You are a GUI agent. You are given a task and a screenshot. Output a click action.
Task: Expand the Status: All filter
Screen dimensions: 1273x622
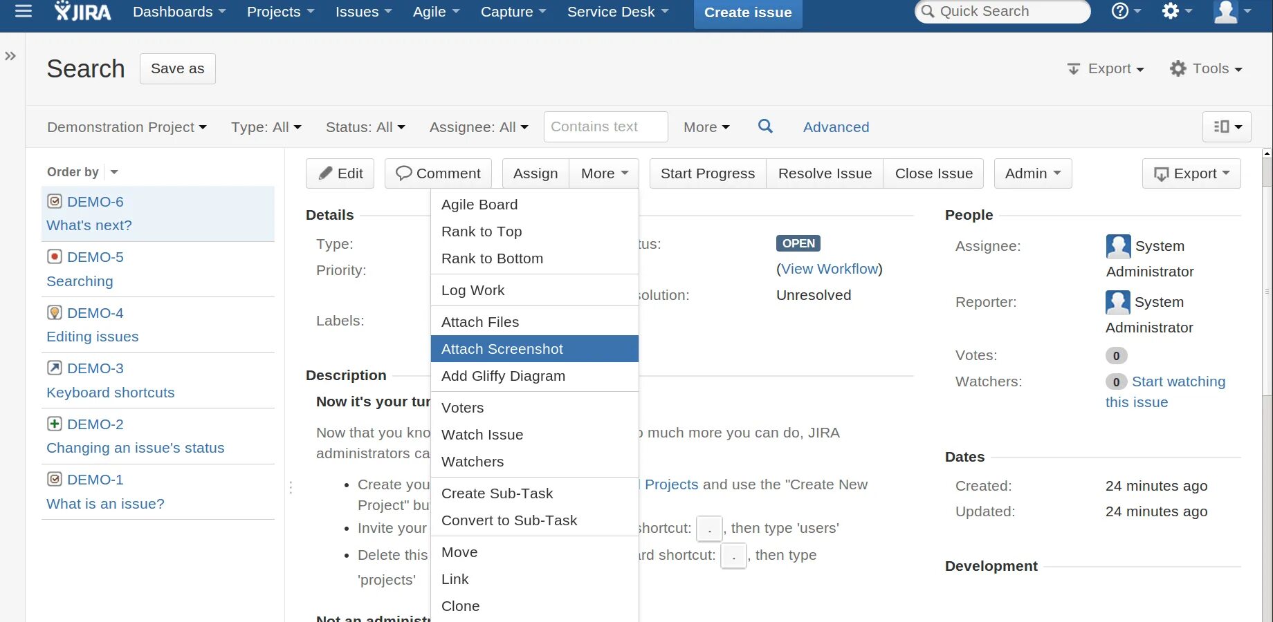365,127
